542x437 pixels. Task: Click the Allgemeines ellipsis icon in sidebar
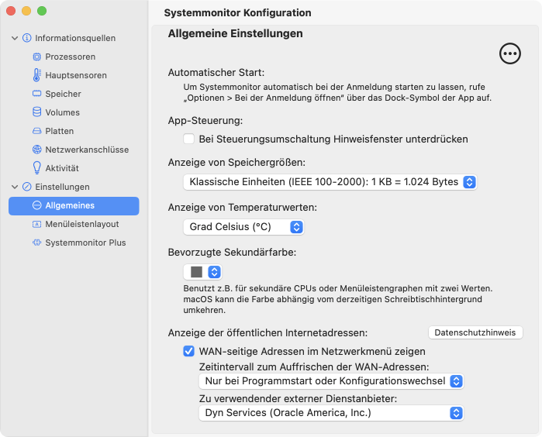click(36, 205)
